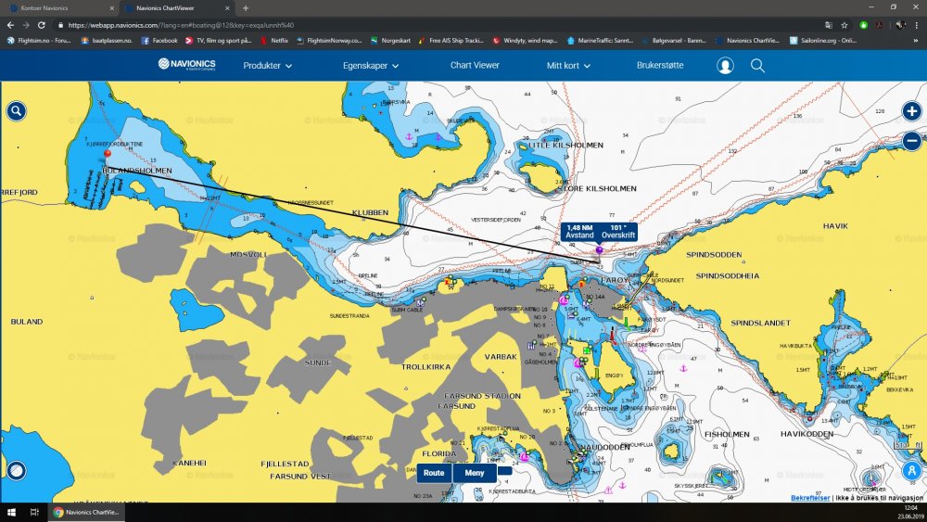
Task: Open the Free AIS Ship Tracking bookmark
Action: (x=451, y=41)
